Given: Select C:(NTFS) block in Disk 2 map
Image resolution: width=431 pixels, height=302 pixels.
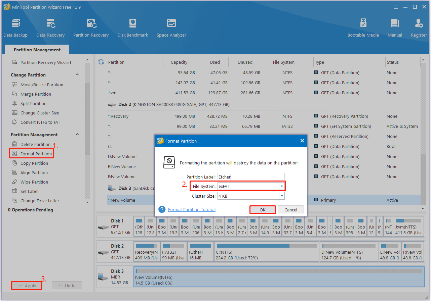Looking at the screenshot, I should [267, 251].
